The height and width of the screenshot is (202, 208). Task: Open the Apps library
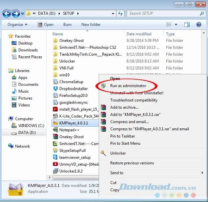(x=19, y=78)
